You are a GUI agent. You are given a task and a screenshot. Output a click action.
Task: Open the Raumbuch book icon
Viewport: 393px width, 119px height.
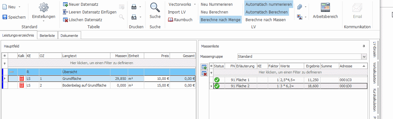(x=171, y=20)
